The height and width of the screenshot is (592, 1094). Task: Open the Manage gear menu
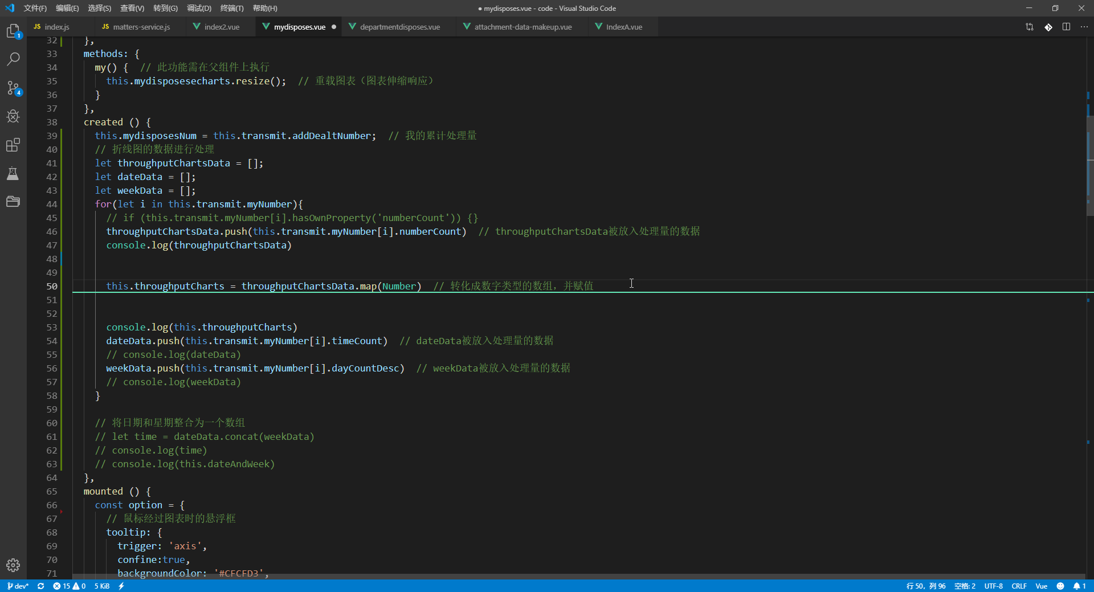coord(13,565)
